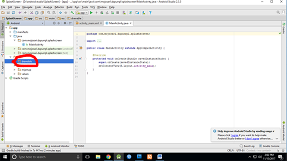Click the Find magnifier icon

click(x=49, y=12)
